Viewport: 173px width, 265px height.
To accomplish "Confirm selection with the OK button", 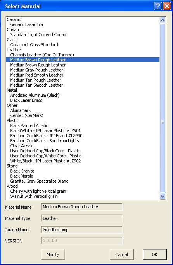I will click(x=155, y=255).
